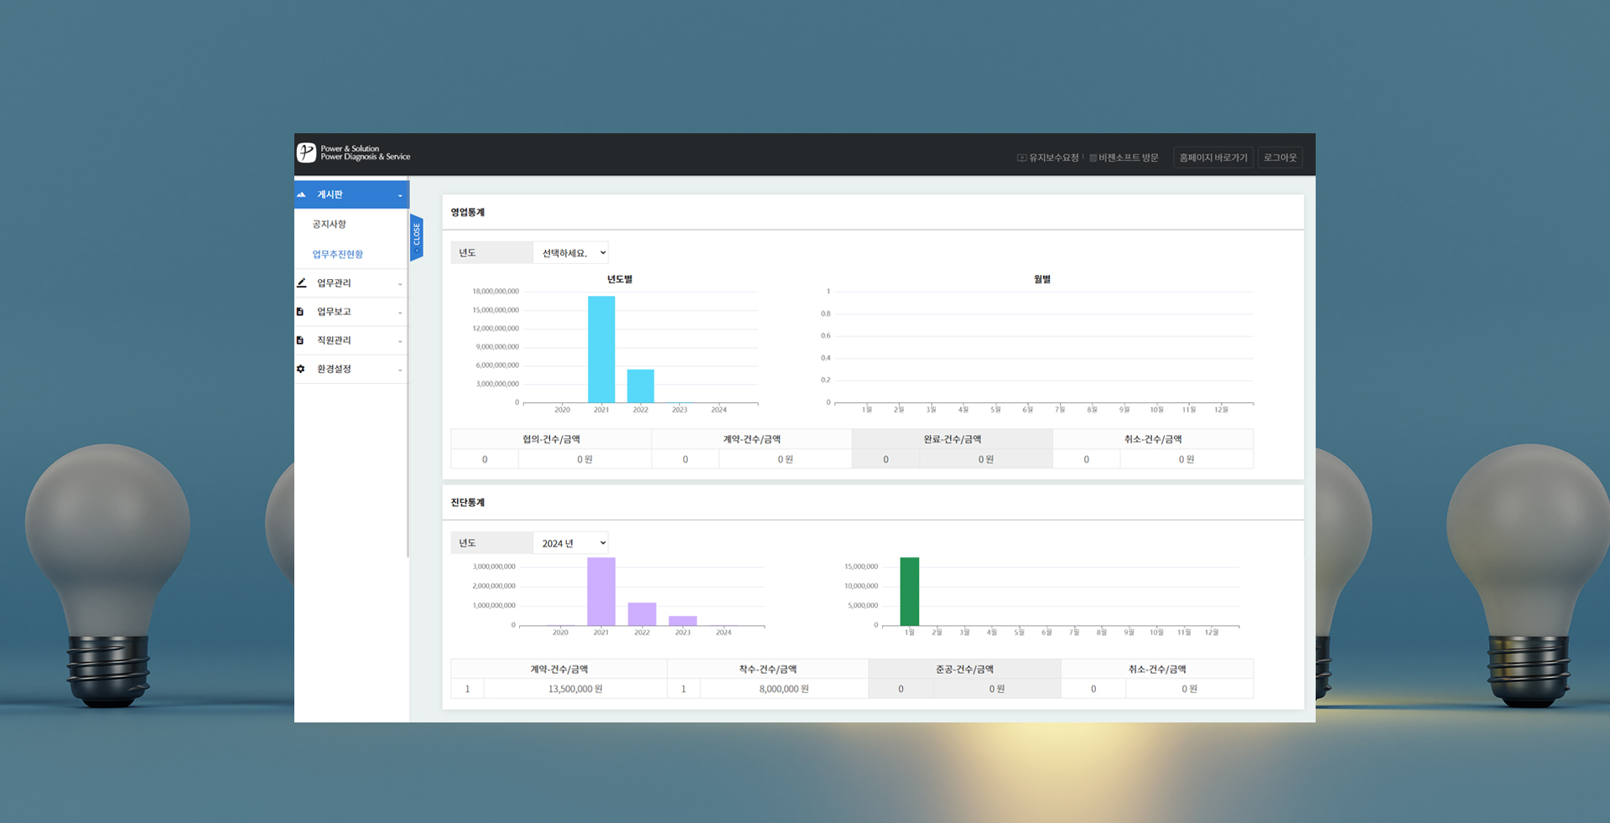Click the 영업통계 section heading

point(468,212)
